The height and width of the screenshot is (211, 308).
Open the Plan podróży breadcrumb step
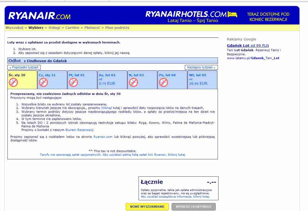coord(117,28)
